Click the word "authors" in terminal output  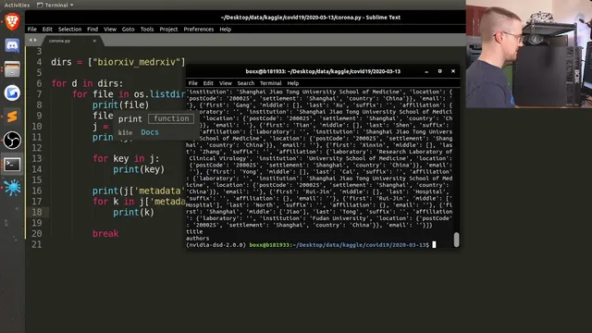click(197, 239)
